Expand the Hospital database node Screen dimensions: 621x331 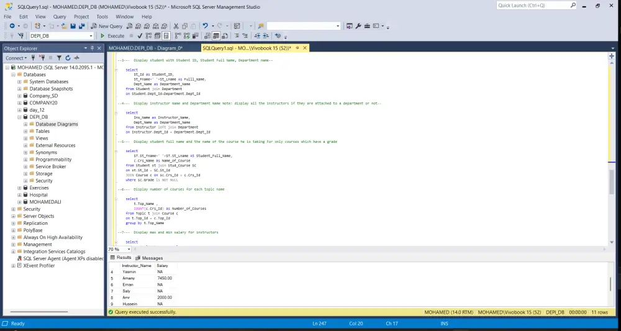click(19, 195)
